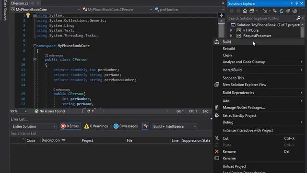Open the Build Dependencies submenu

coord(259,93)
